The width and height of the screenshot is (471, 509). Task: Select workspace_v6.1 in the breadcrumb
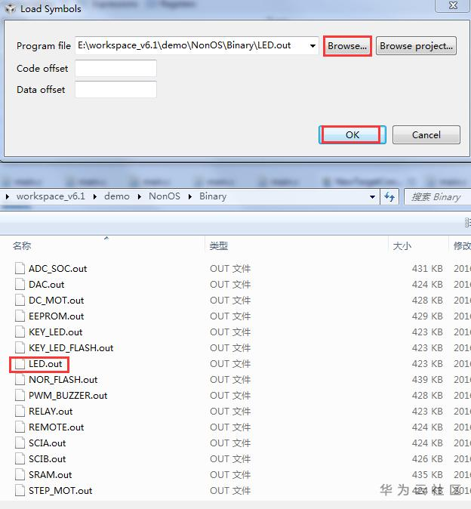point(51,196)
